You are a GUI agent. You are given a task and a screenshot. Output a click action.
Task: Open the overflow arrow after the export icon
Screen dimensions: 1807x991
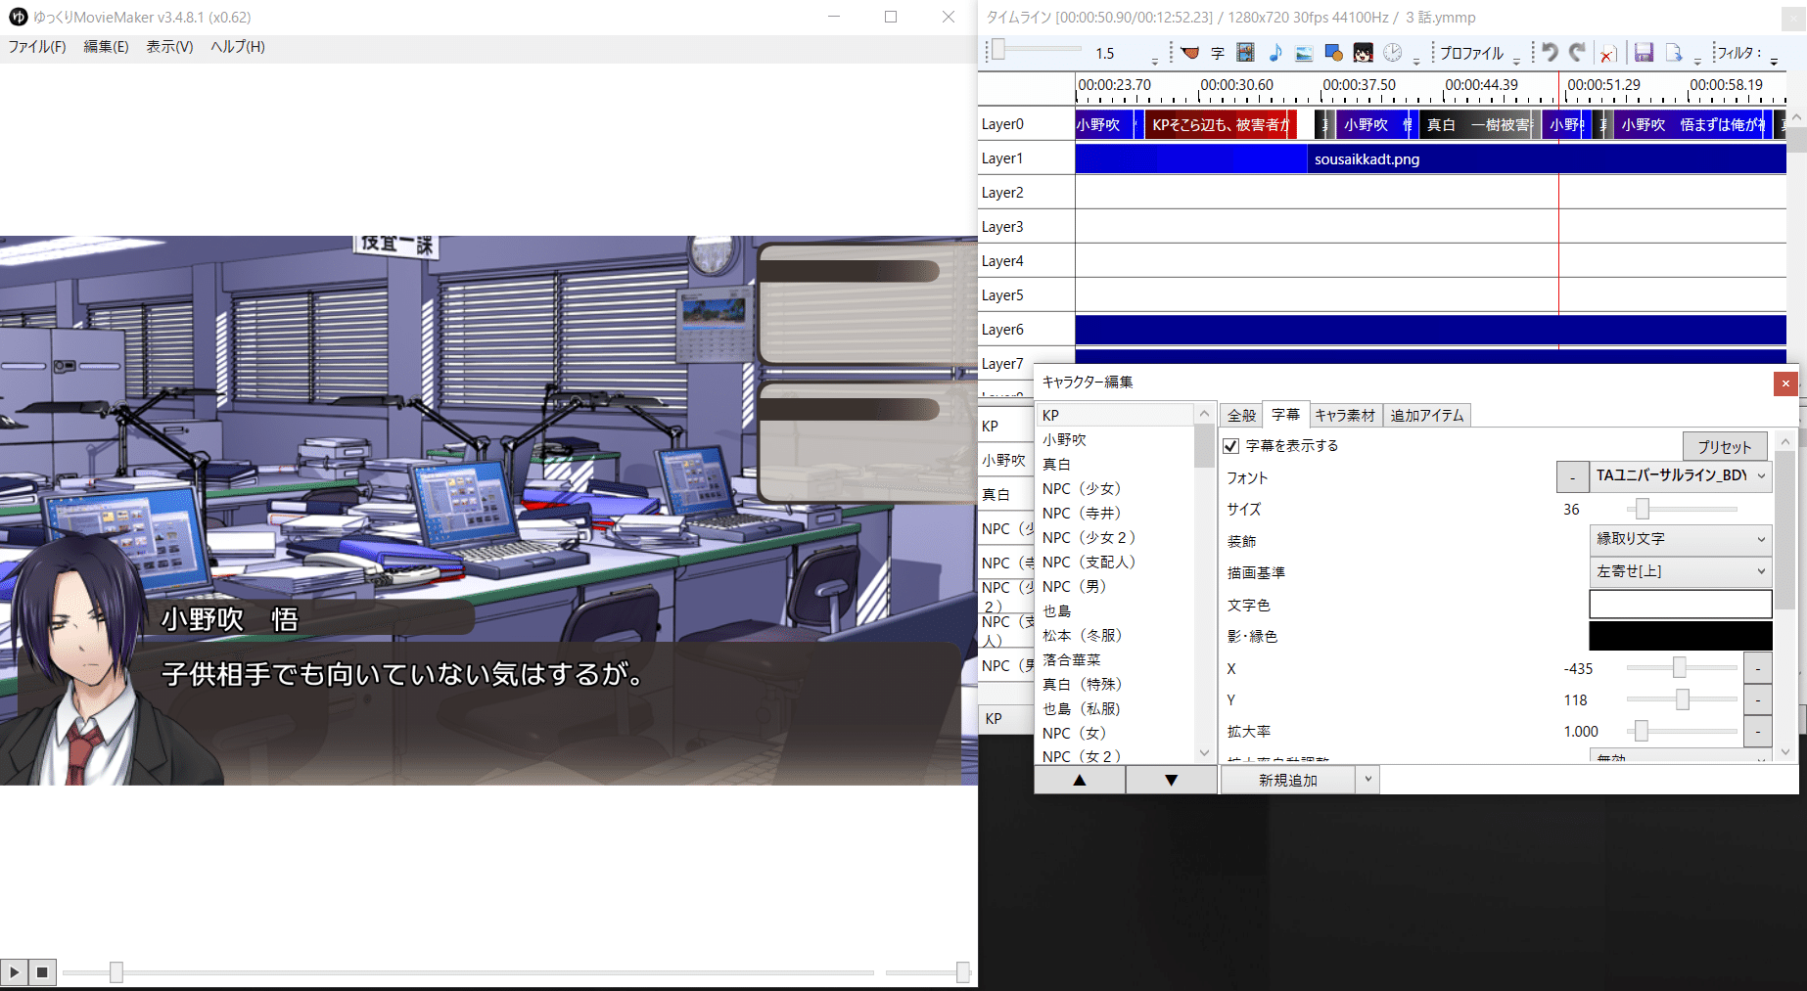pos(1697,60)
